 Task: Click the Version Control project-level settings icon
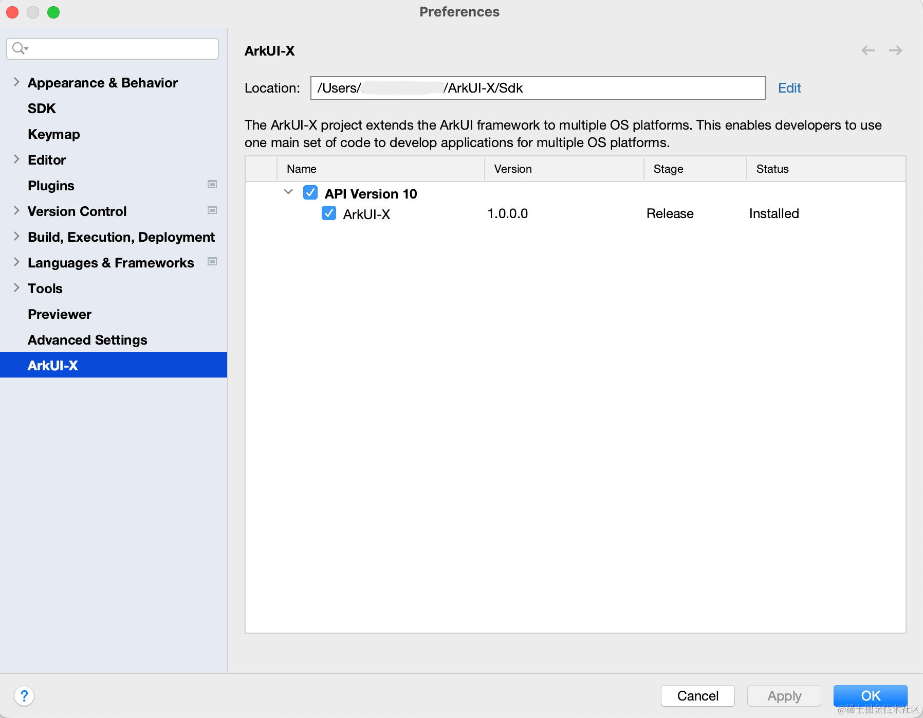[x=212, y=210]
